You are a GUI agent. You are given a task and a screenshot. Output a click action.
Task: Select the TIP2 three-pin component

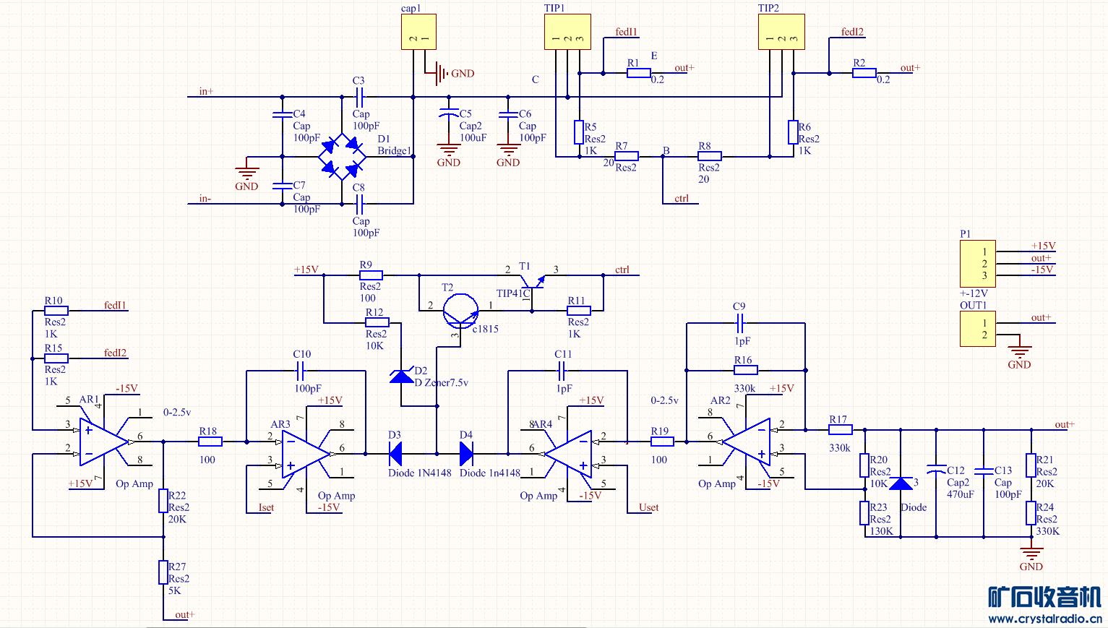(x=781, y=32)
